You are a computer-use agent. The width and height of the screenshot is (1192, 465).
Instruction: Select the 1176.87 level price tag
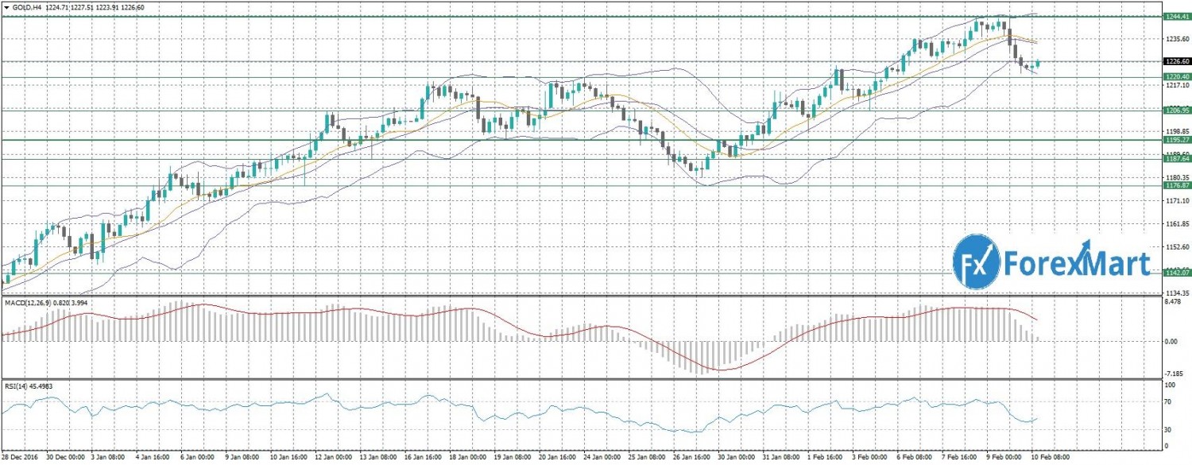pyautogui.click(x=1176, y=185)
